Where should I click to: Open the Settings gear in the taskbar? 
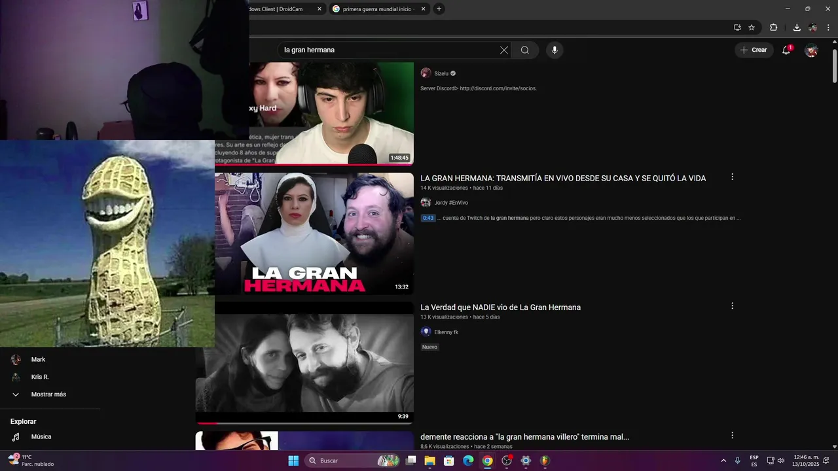[526, 461]
